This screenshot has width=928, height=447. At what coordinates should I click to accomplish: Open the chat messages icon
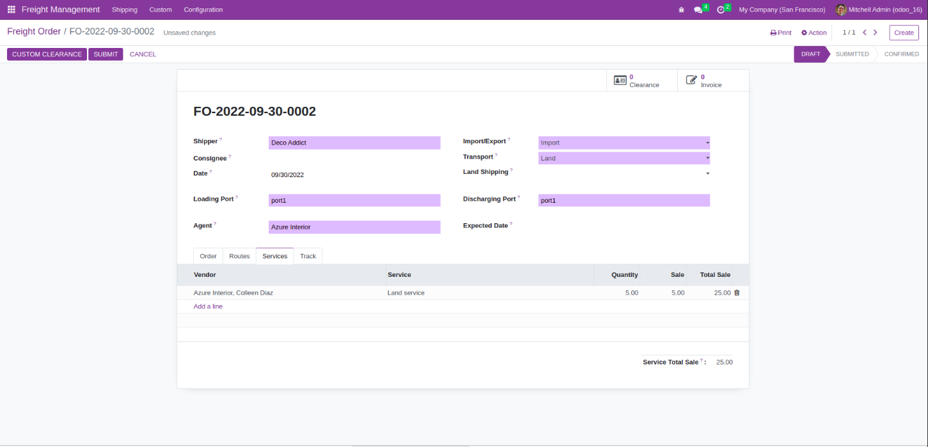click(698, 10)
